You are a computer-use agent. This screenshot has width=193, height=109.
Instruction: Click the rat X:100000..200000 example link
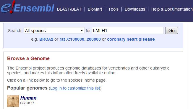click(x=80, y=39)
